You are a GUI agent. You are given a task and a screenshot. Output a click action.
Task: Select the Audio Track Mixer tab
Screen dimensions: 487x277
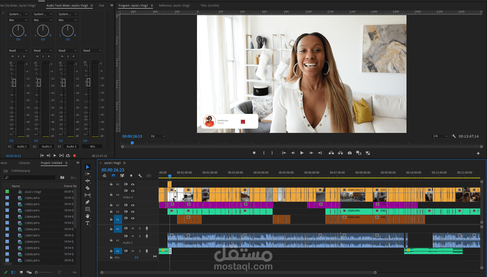tap(67, 5)
